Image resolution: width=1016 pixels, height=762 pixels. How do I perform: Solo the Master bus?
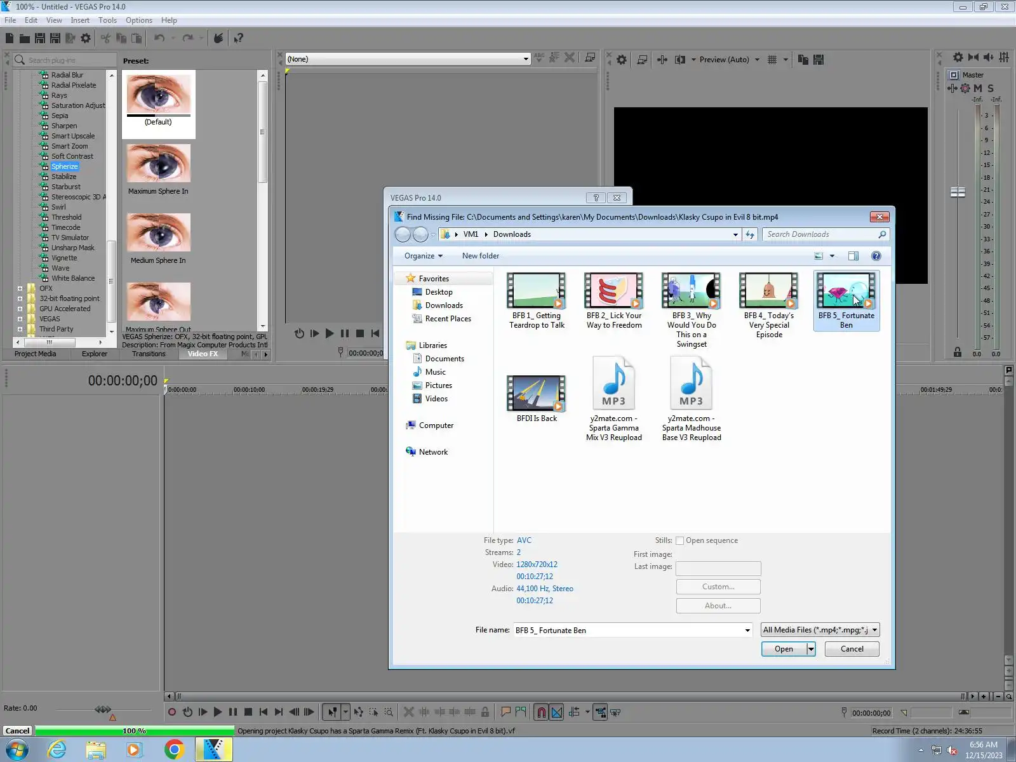coord(991,88)
